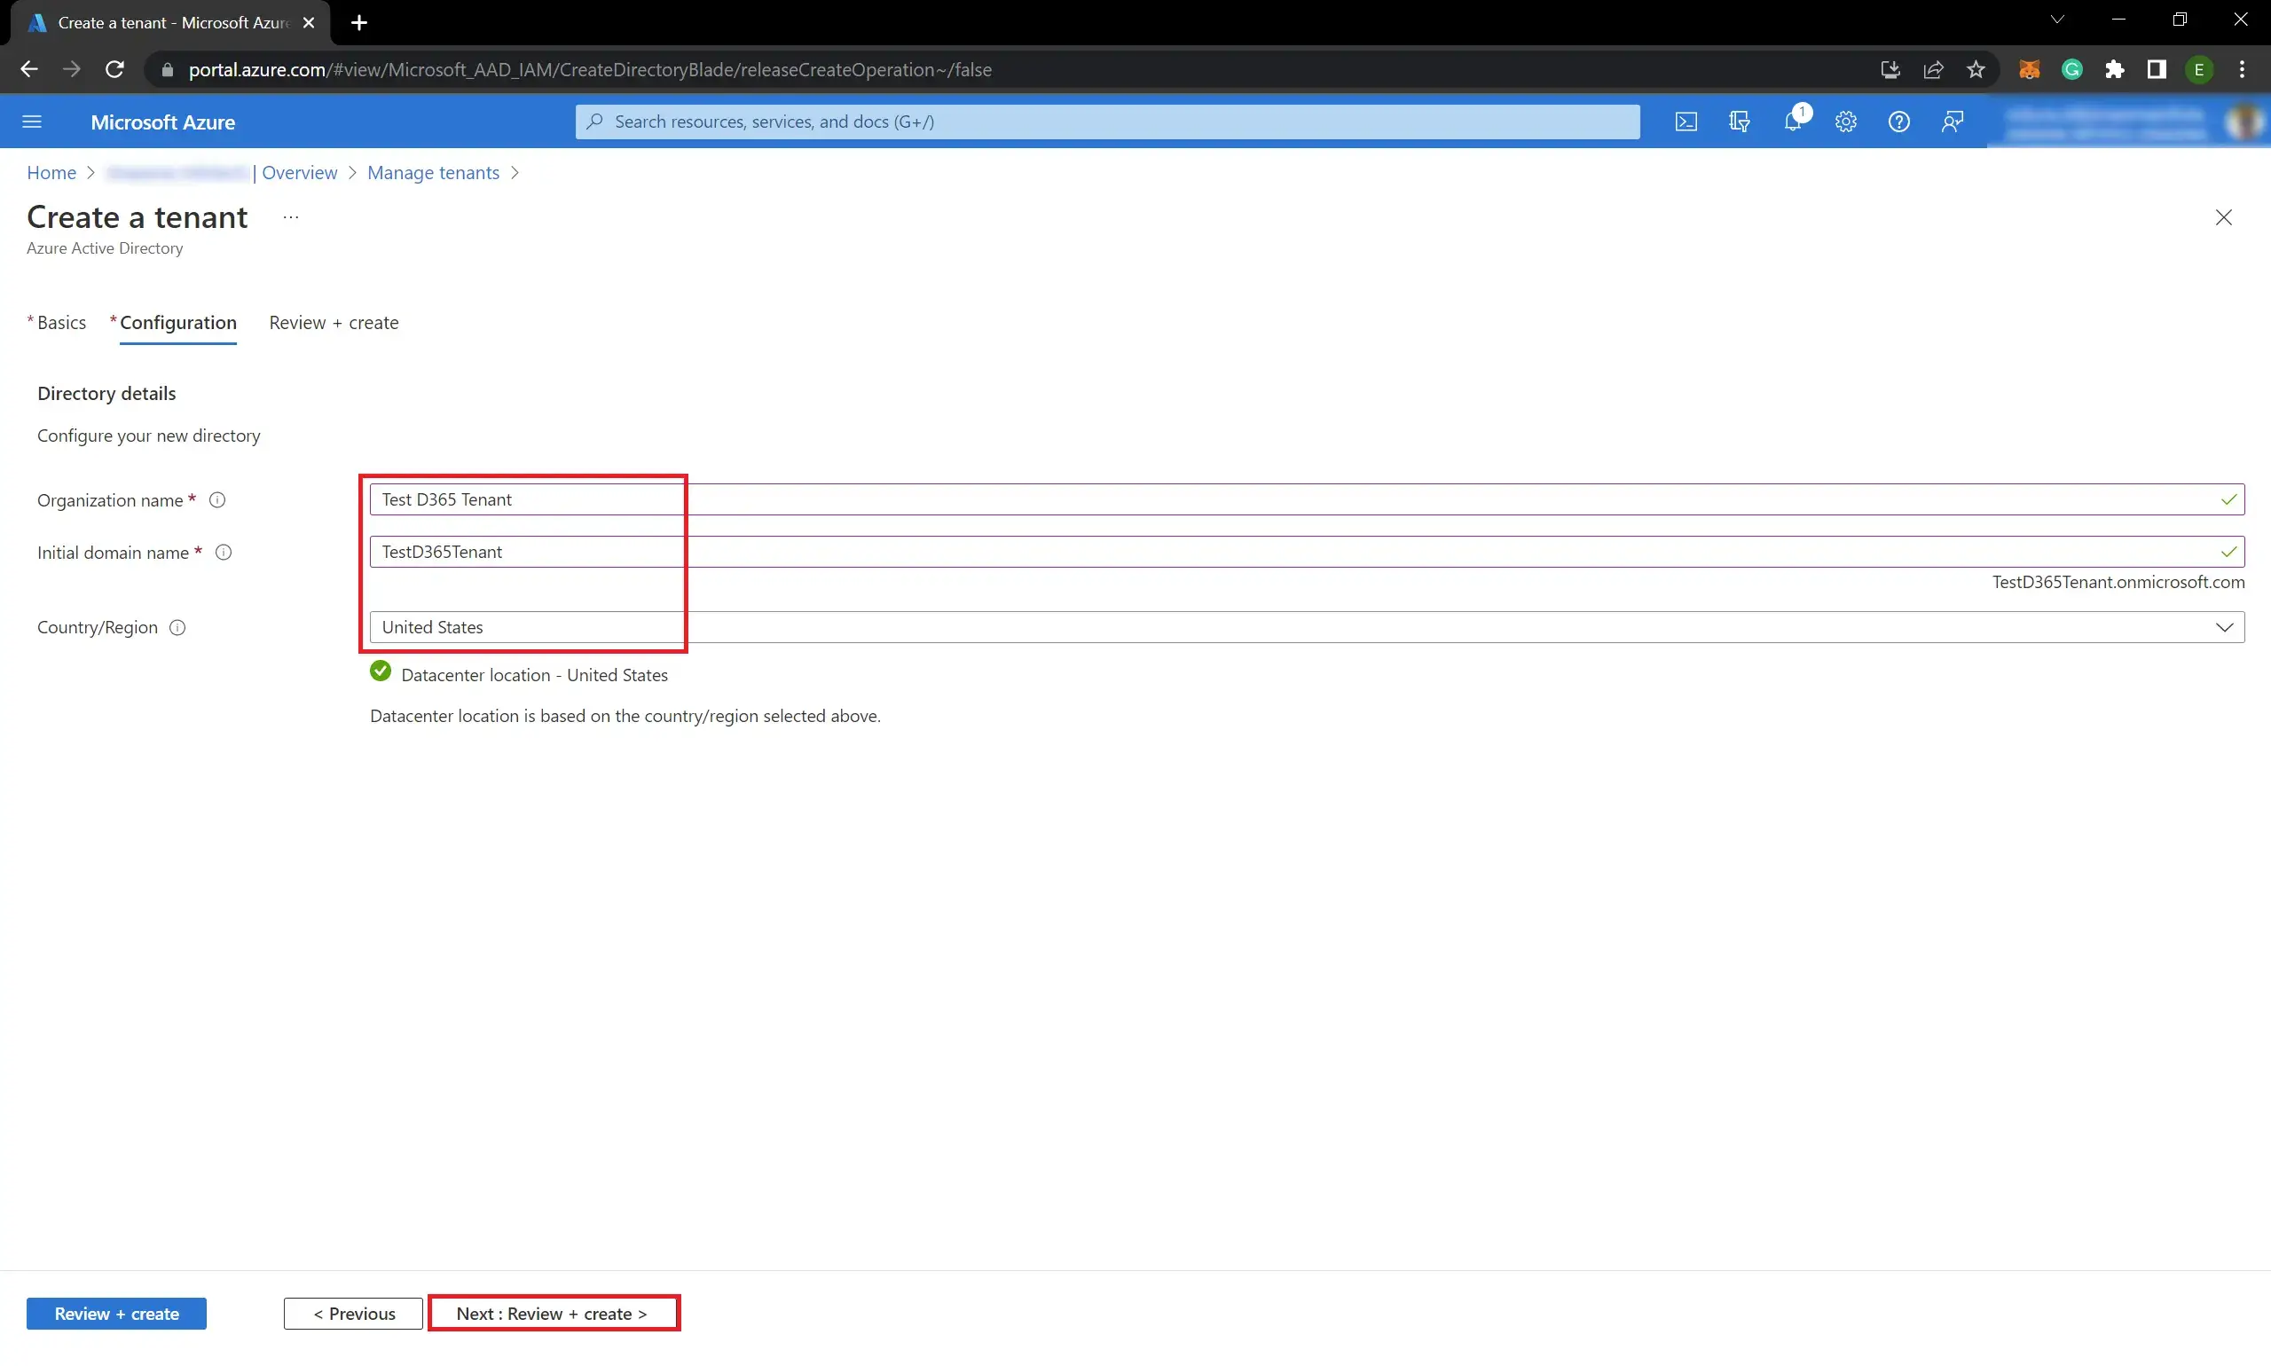Select the Configuration tab
Screen dimensions: 2271x1366
point(177,321)
